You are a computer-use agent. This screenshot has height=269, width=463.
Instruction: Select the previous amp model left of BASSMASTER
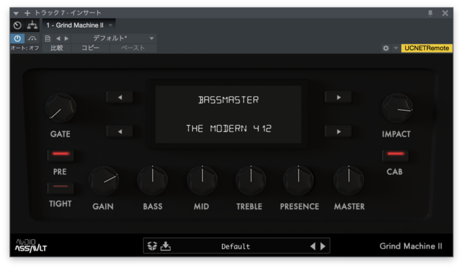point(120,97)
